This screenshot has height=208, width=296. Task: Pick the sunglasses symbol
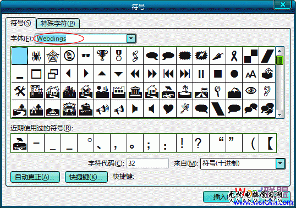86,56
